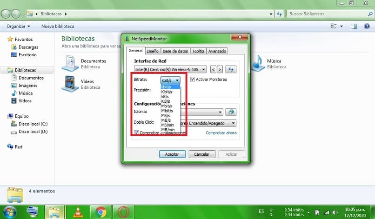Image resolution: width=375 pixels, height=219 pixels.
Task: Open the Vídeos library icon
Action: click(x=70, y=84)
